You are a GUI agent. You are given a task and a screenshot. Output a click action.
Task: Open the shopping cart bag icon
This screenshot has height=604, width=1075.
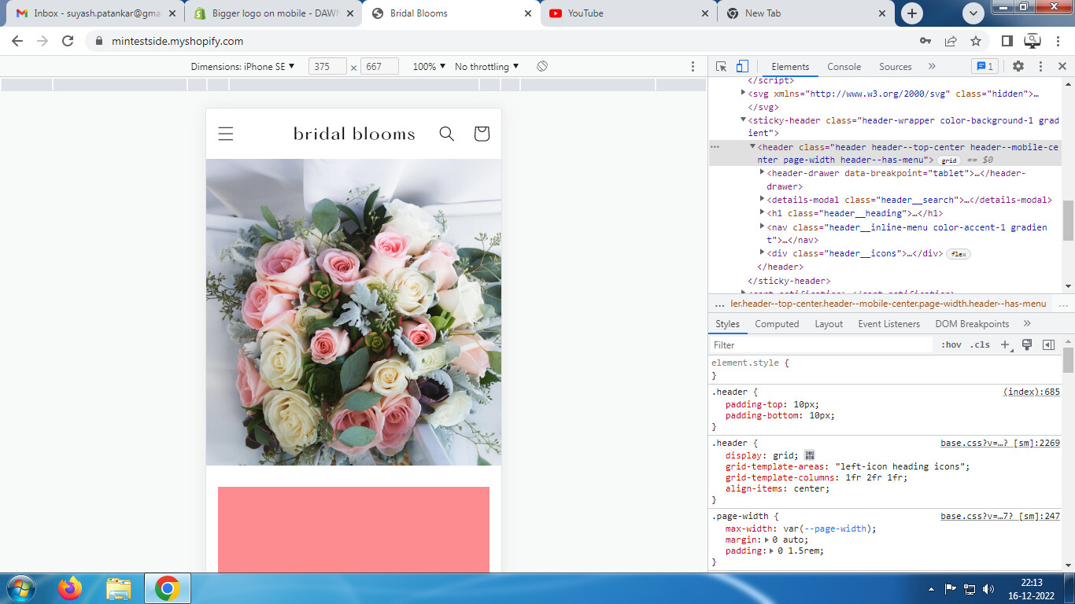pyautogui.click(x=482, y=134)
